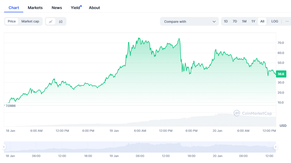Open the more options ellipsis menu
The image size is (291, 163).
[x=287, y=21]
